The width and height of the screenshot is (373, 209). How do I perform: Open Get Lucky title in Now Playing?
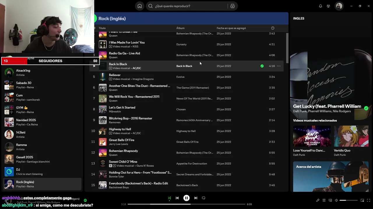click(x=327, y=106)
